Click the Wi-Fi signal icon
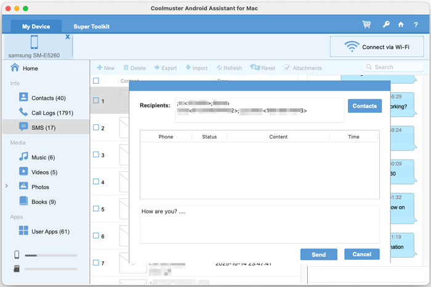 tap(352, 46)
